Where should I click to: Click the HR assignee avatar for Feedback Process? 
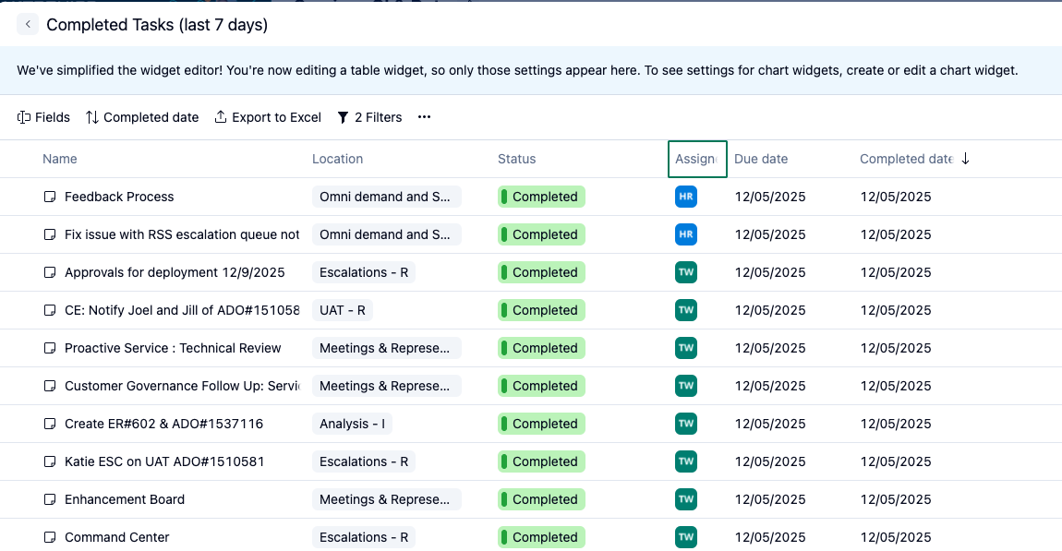(x=685, y=197)
